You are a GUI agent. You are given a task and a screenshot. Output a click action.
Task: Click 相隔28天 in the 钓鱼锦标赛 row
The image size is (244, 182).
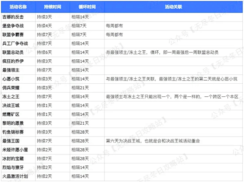point(80,132)
